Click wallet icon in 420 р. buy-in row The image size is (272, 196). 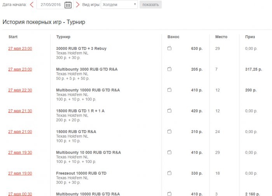click(169, 111)
